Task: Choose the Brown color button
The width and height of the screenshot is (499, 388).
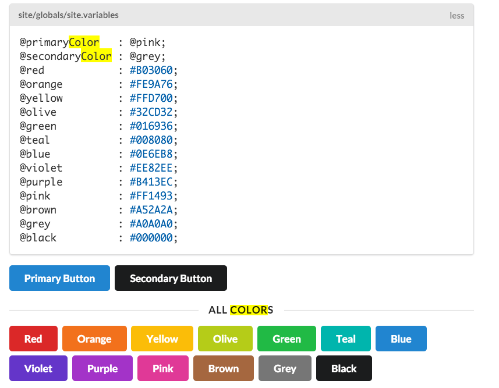Action: (x=223, y=368)
